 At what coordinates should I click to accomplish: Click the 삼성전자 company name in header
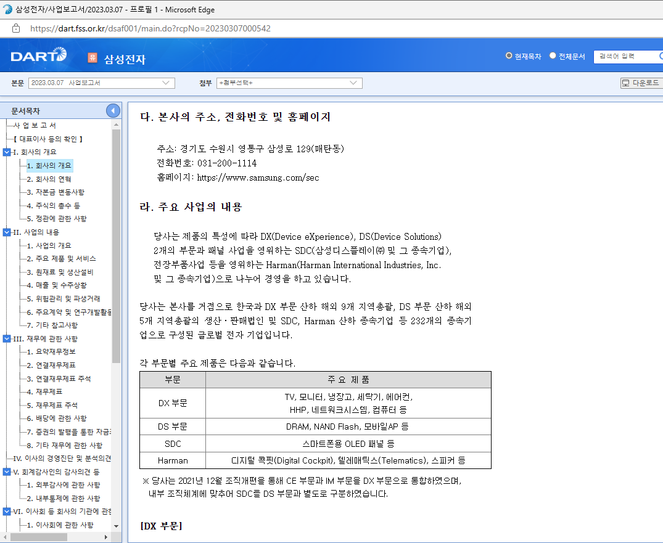click(125, 59)
